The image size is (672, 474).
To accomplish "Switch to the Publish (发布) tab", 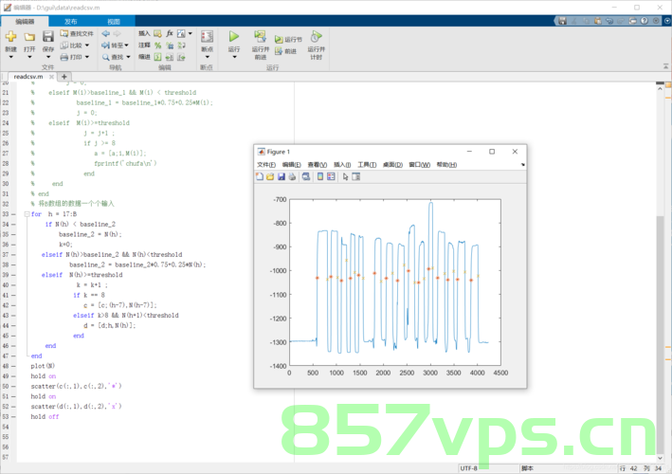I will point(71,22).
